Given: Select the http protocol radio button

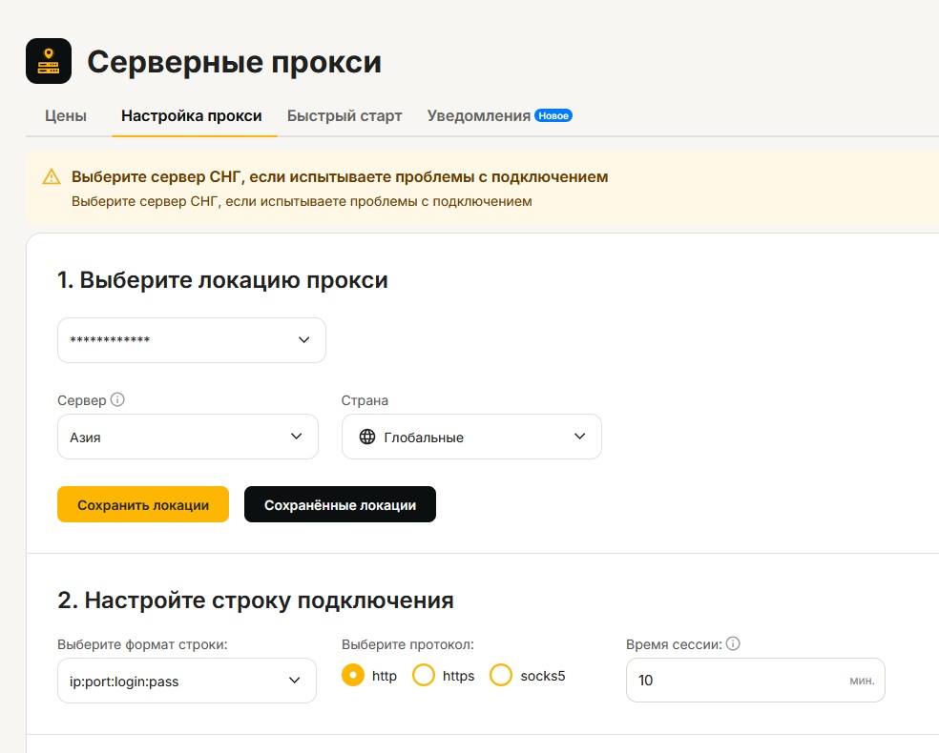Looking at the screenshot, I should [353, 675].
